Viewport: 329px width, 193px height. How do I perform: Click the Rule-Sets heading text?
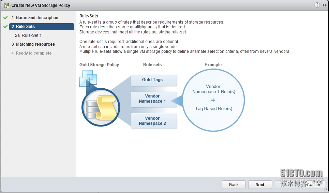(89, 16)
